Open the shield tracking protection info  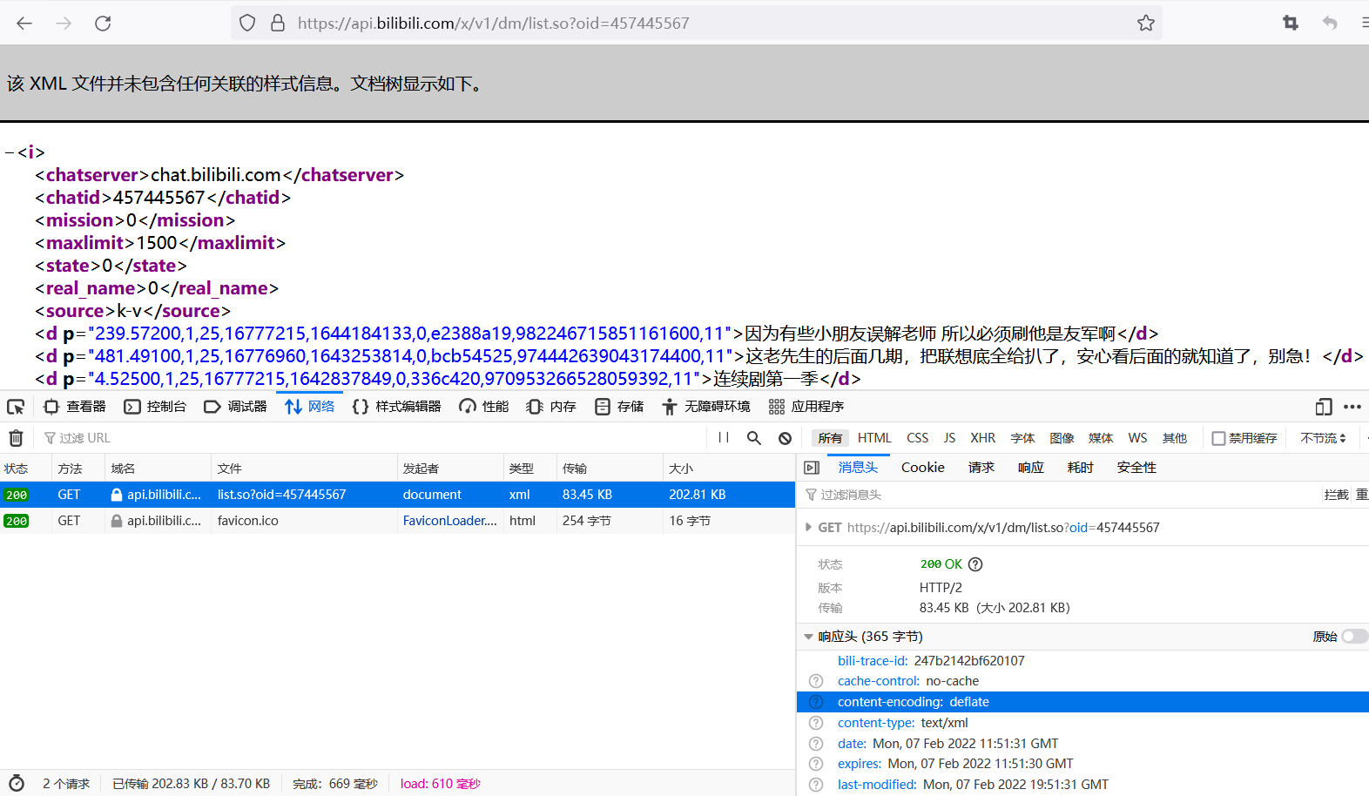coord(247,24)
